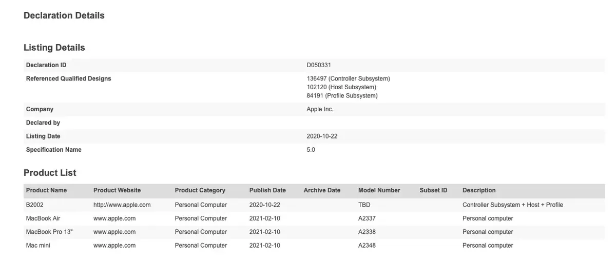This screenshot has height=260, width=616.
Task: Click the Product Website column header
Action: coord(117,190)
